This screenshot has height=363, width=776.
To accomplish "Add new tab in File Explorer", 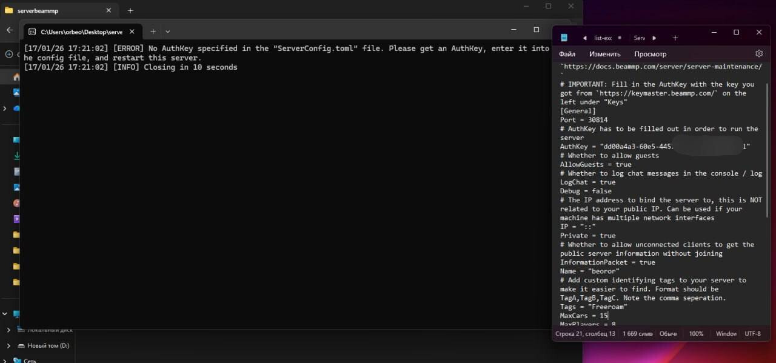I will pyautogui.click(x=130, y=10).
